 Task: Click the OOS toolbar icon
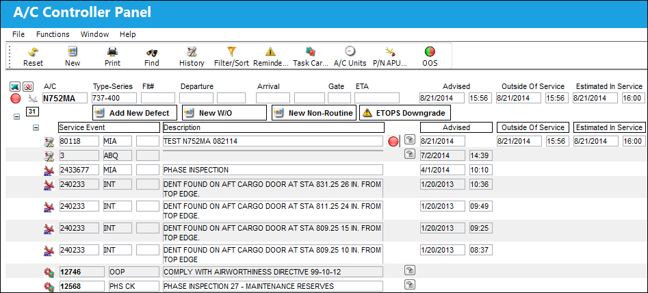[430, 51]
